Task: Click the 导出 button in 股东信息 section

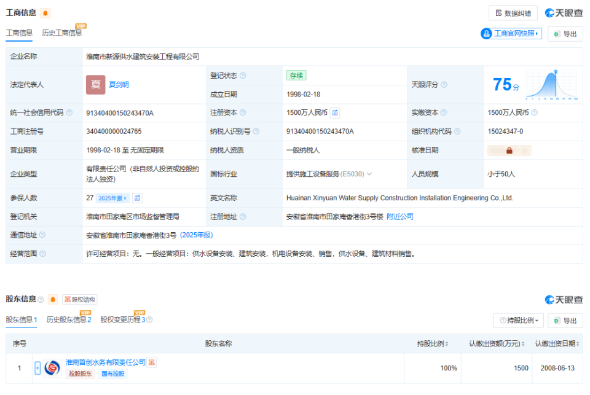Action: (x=565, y=321)
